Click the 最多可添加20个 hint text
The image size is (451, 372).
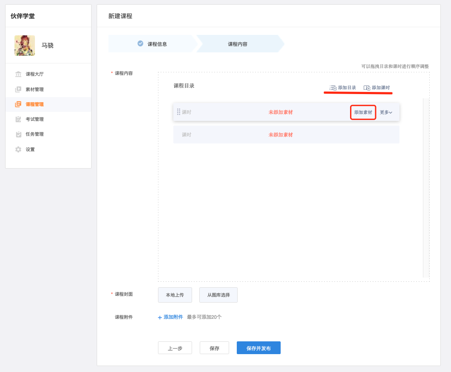[204, 317]
